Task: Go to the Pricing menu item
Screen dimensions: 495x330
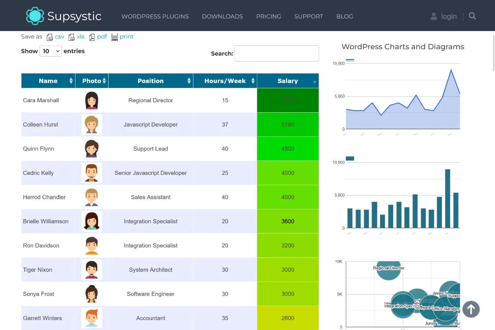Action: [269, 16]
